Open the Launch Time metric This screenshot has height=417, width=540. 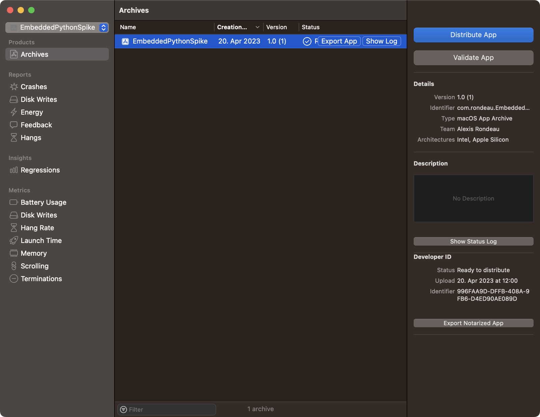(57, 240)
